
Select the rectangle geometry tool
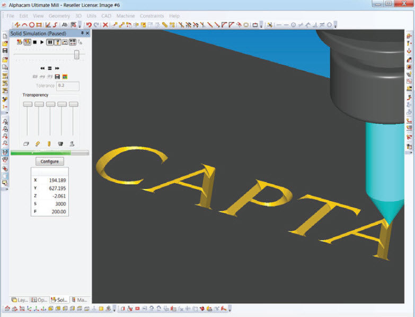point(39,25)
